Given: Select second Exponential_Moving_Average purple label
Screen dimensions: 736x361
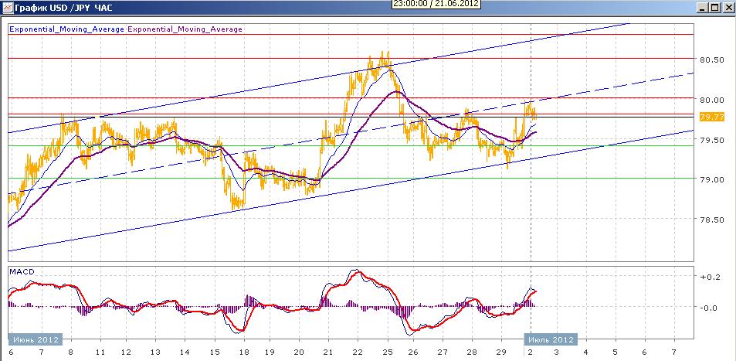Looking at the screenshot, I should 185,29.
